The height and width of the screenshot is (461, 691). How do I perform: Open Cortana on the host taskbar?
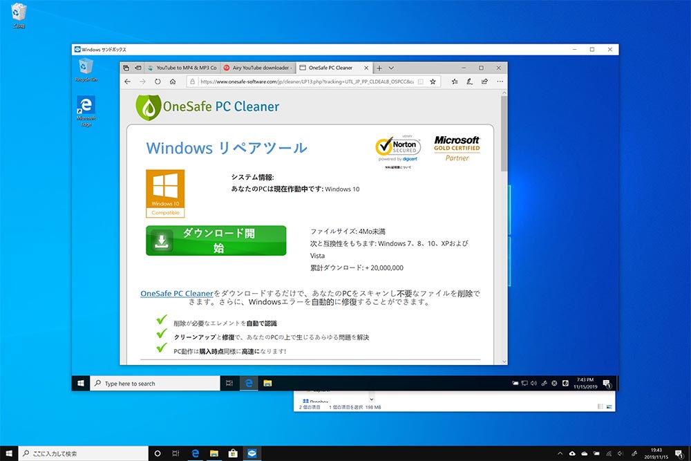point(158,453)
